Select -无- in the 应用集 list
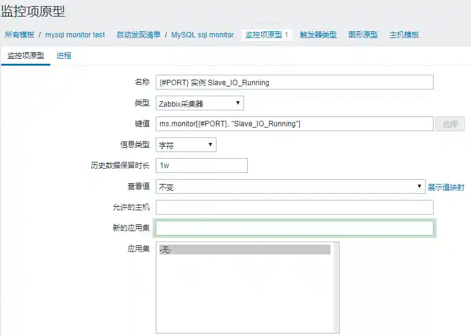Screen dimensions: 471x336 [x=244, y=250]
